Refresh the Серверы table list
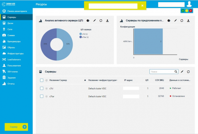The width and height of the screenshot is (198, 134). pos(188,71)
